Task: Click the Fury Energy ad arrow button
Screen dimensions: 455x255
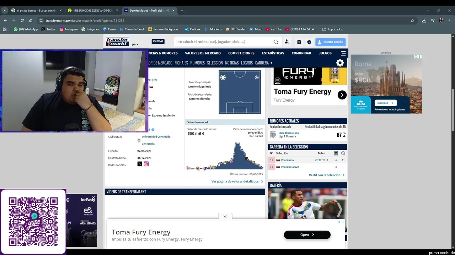Action: coord(342,95)
